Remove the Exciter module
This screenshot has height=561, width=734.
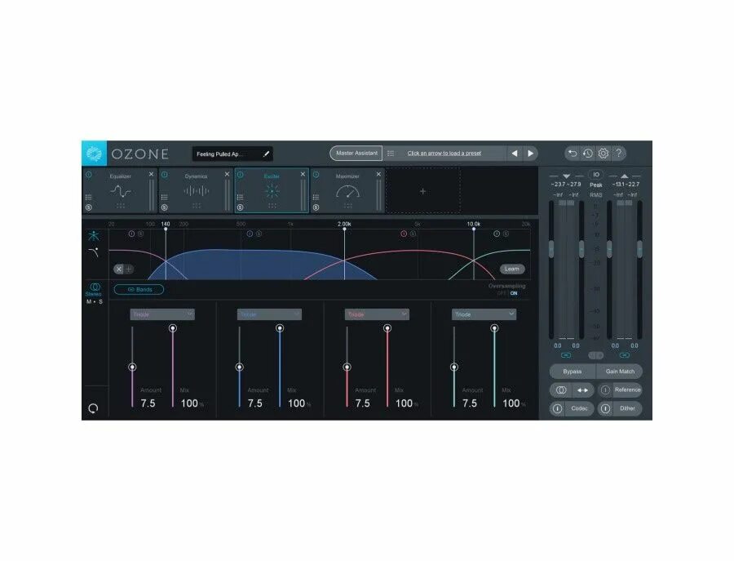[303, 175]
